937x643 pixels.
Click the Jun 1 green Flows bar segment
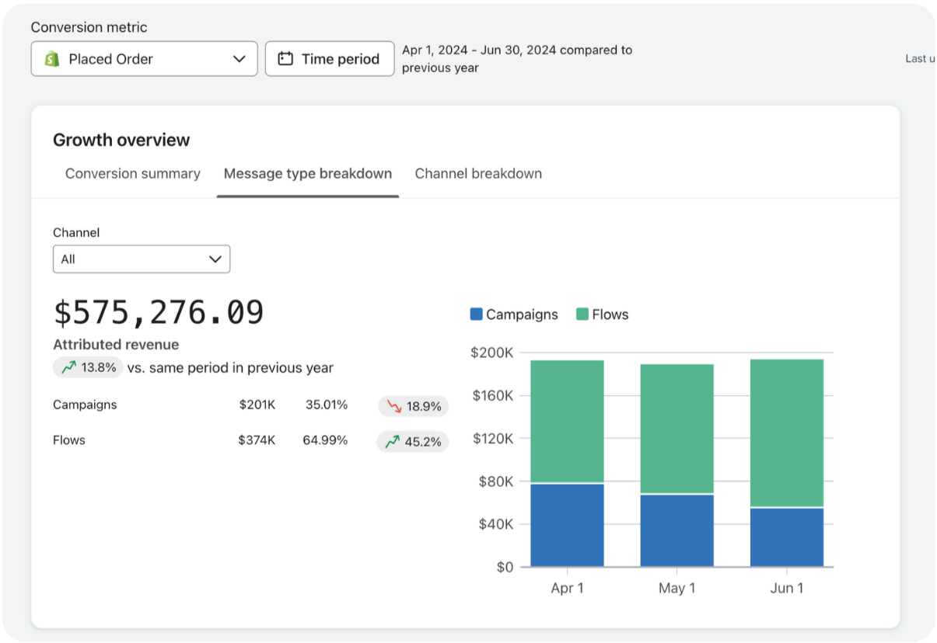(786, 433)
